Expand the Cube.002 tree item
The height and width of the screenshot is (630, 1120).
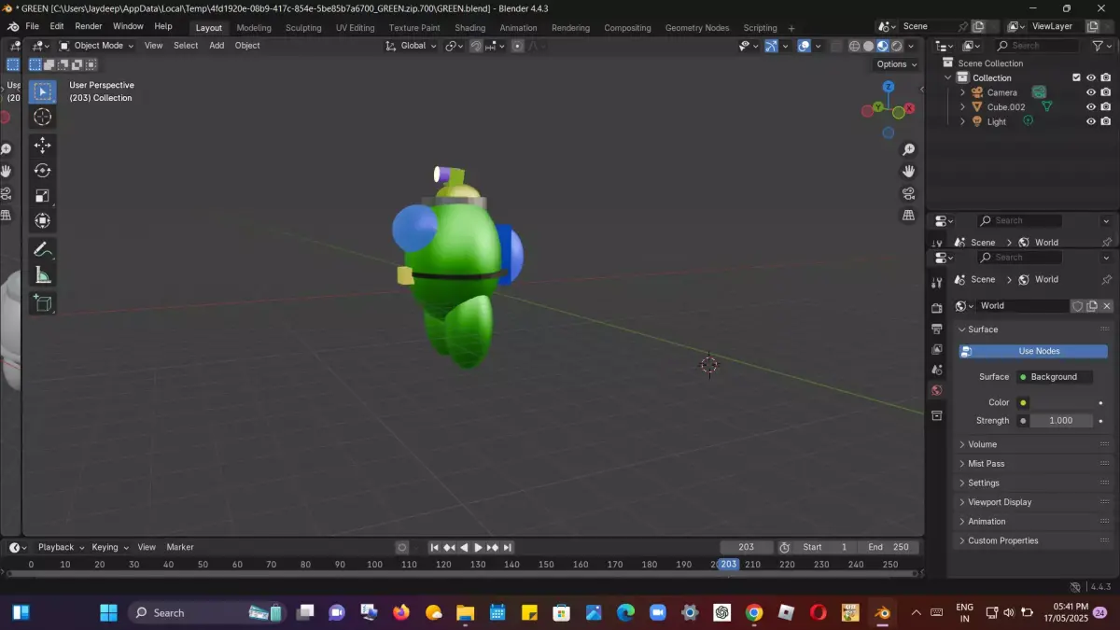[x=962, y=107]
